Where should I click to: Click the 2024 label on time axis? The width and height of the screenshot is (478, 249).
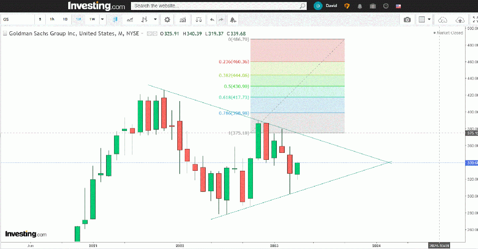[x=376, y=246]
